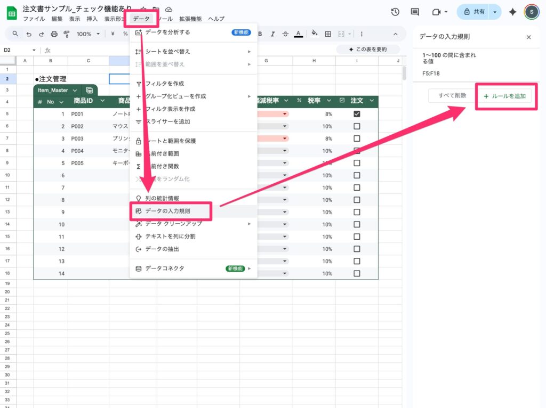This screenshot has height=408, width=546.
Task: Open the borders icon in toolbar
Action: [327, 34]
